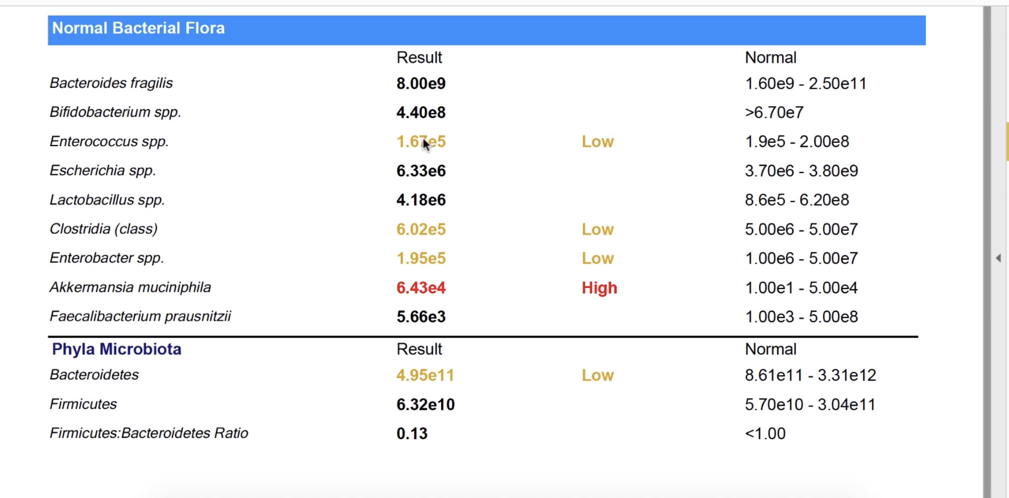Click the Low flag for Enterococcus
1009x498 pixels.
(597, 141)
